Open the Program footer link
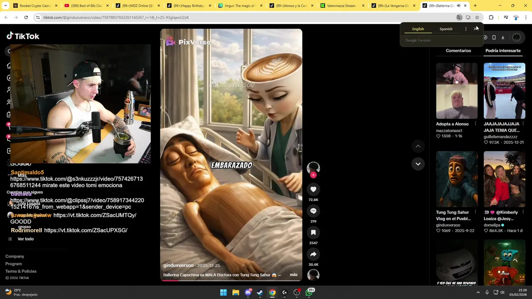The height and width of the screenshot is (299, 532). (13, 264)
